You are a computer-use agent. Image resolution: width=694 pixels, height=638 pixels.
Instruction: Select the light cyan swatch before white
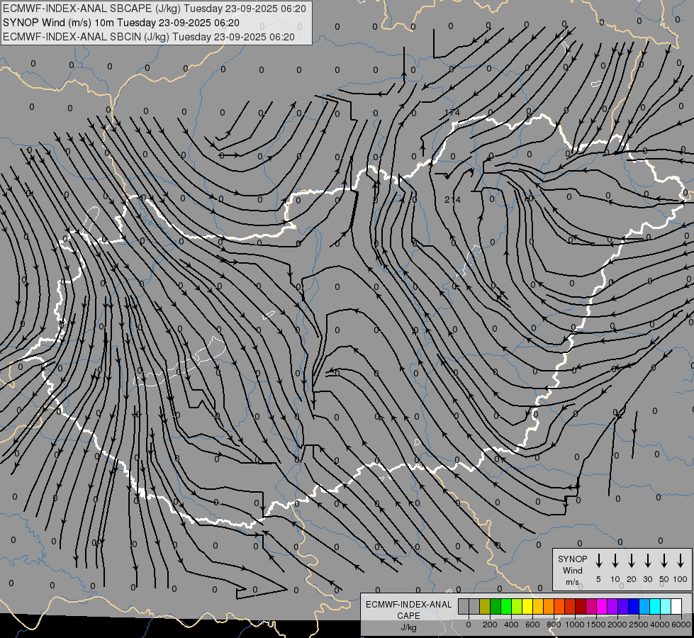(665, 606)
